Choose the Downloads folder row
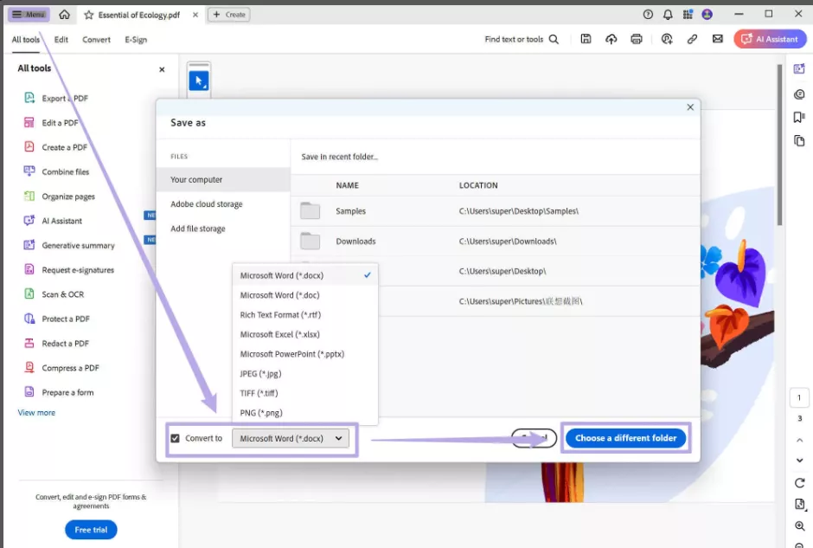The height and width of the screenshot is (548, 813). 496,242
